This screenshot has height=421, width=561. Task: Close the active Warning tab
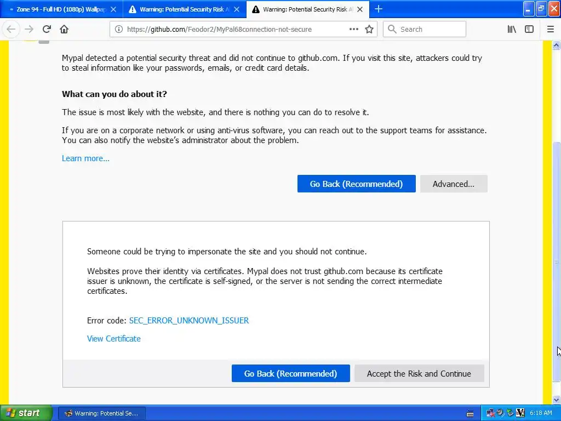coord(360,9)
